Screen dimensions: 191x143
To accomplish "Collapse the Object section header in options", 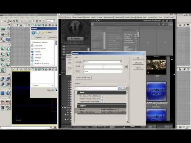I will point(102,106).
